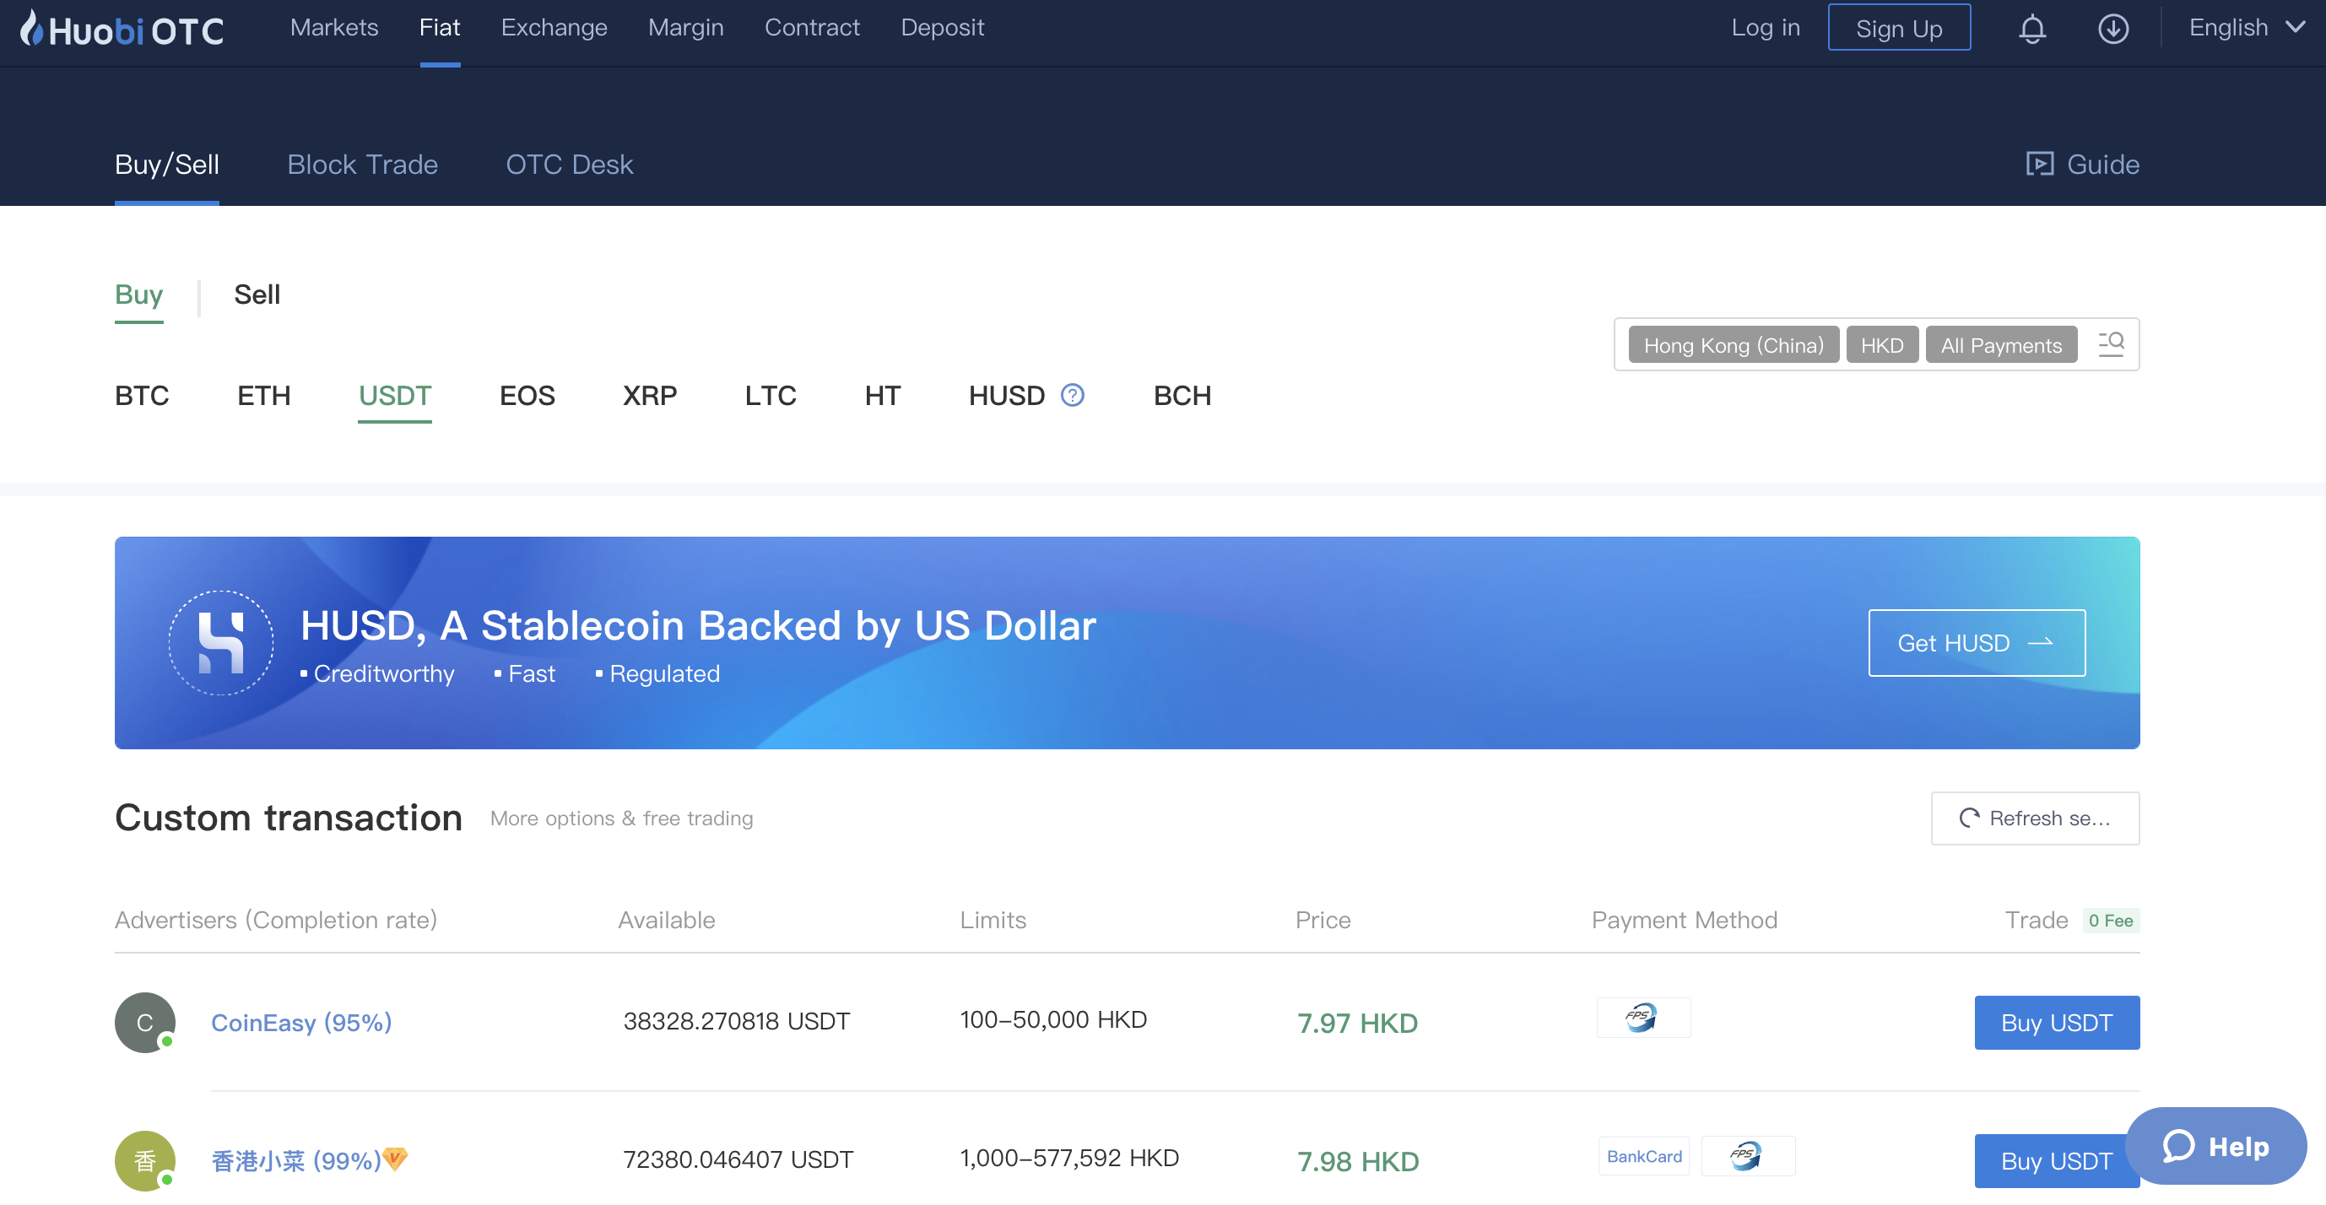This screenshot has width=2326, height=1205.
Task: Click the Help chat bubble icon
Action: [2178, 1145]
